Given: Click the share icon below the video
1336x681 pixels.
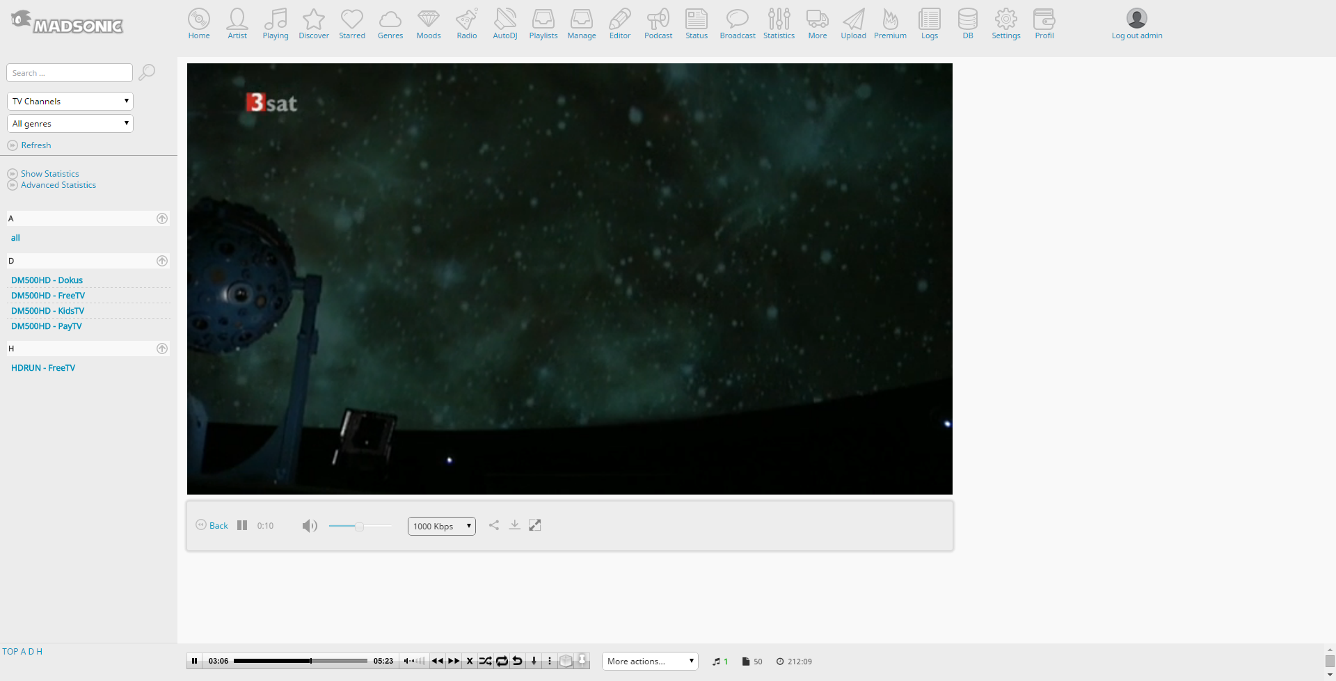Looking at the screenshot, I should point(494,525).
